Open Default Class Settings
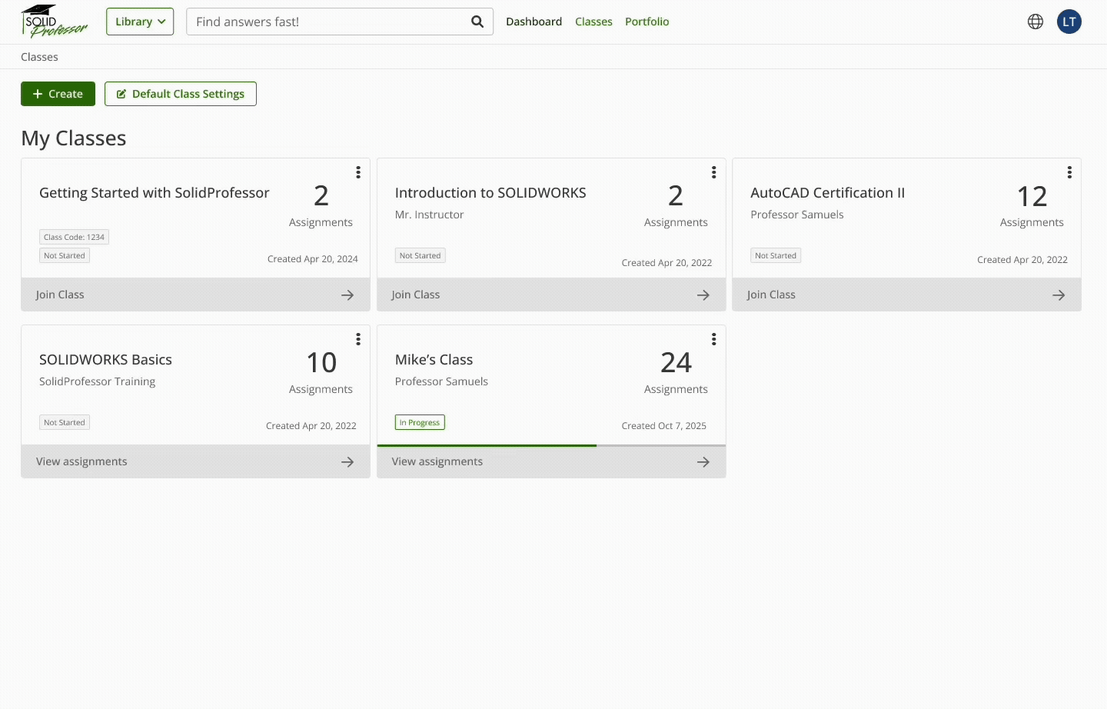This screenshot has width=1107, height=709. 181,94
